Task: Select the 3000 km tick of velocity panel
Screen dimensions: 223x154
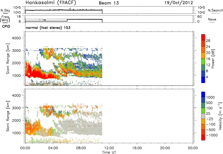Action: (16, 108)
